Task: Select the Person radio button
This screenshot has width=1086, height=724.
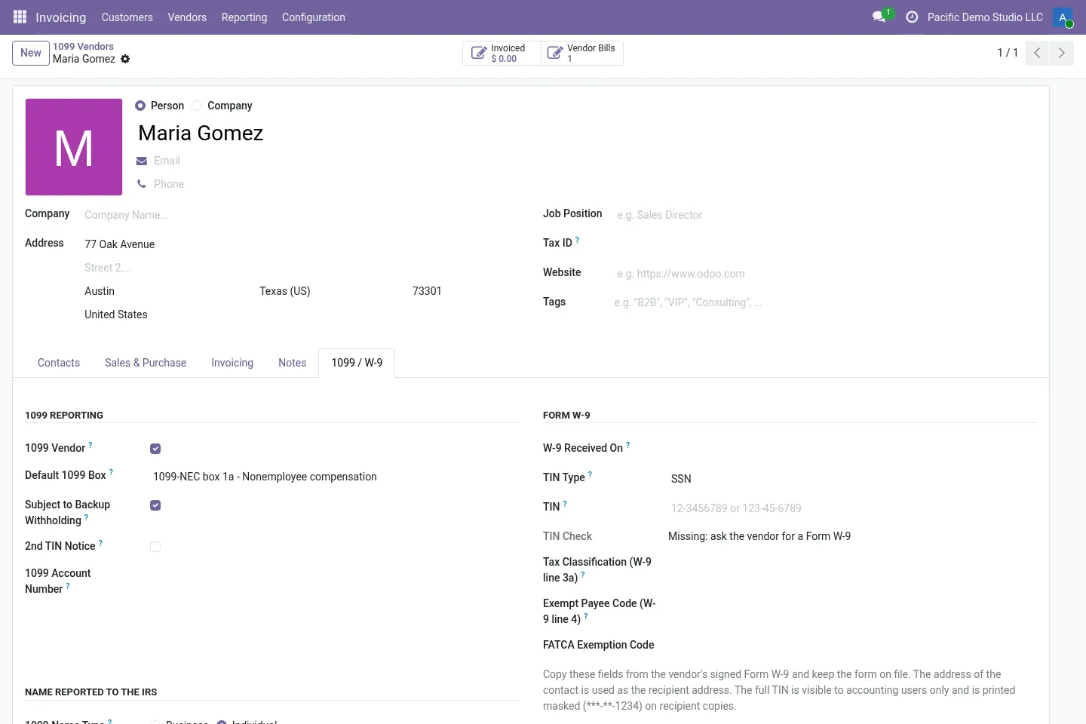Action: (140, 106)
